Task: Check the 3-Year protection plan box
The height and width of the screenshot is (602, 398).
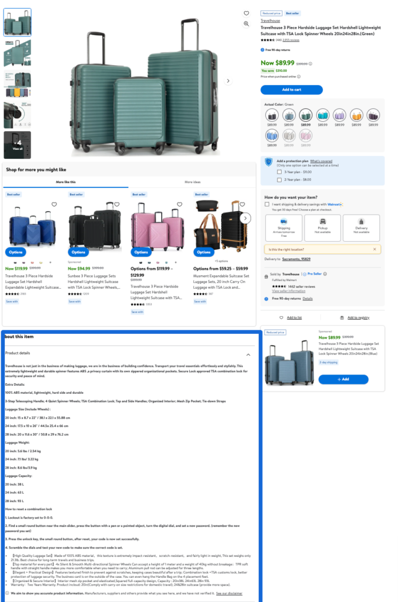Action: [x=279, y=172]
